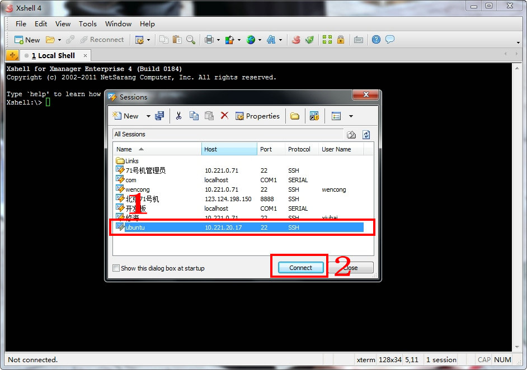Click the session Properties icon in main toolbar

click(139, 40)
